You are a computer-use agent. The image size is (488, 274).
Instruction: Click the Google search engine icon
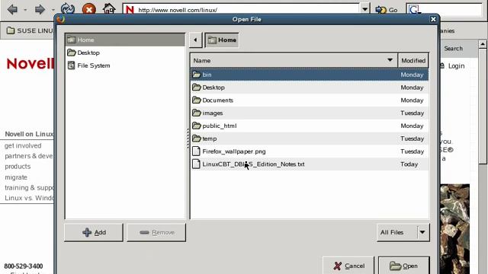pyautogui.click(x=414, y=10)
